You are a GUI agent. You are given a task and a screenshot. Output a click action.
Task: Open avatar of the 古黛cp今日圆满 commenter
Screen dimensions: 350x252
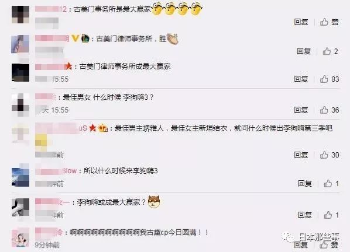pyautogui.click(x=20, y=238)
